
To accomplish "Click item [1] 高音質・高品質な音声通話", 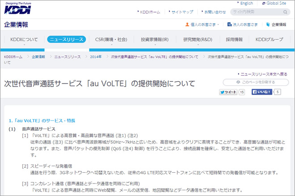I will (x=80, y=136).
